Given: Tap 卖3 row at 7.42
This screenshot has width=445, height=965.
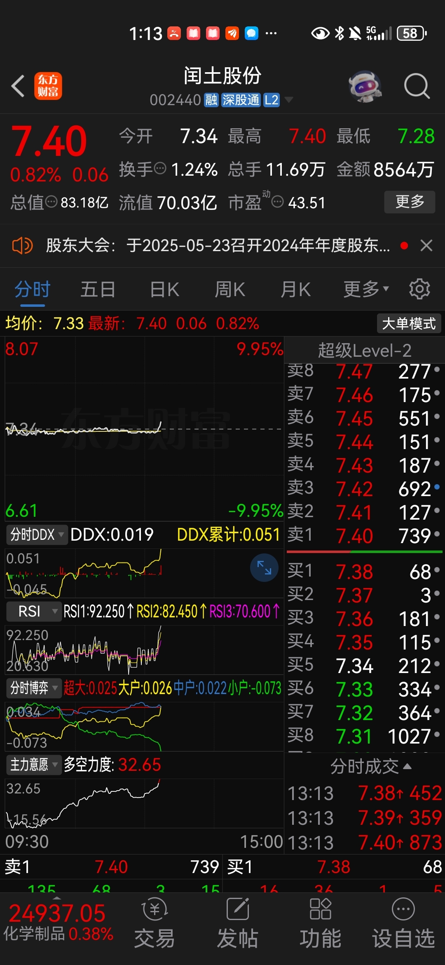Looking at the screenshot, I should pos(364,489).
